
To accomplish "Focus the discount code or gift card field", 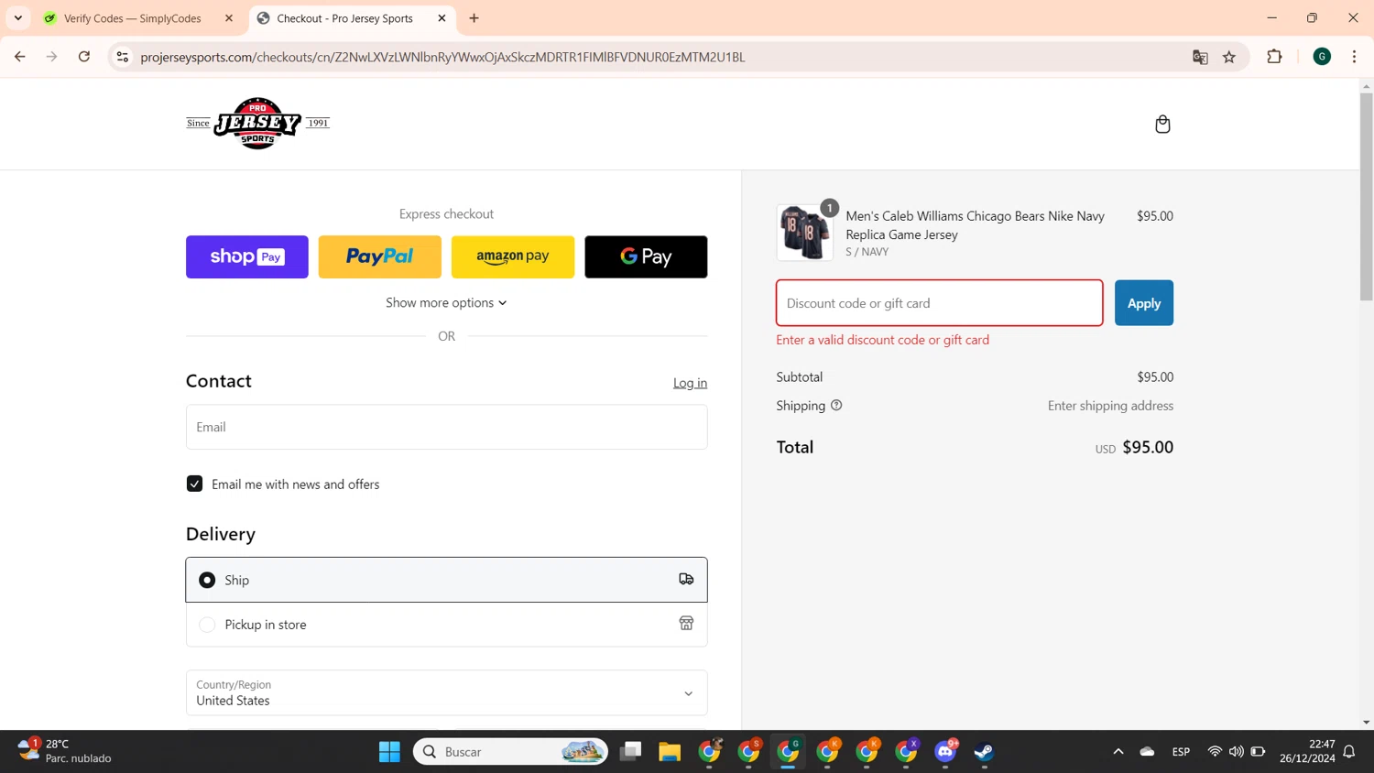I will click(x=939, y=303).
